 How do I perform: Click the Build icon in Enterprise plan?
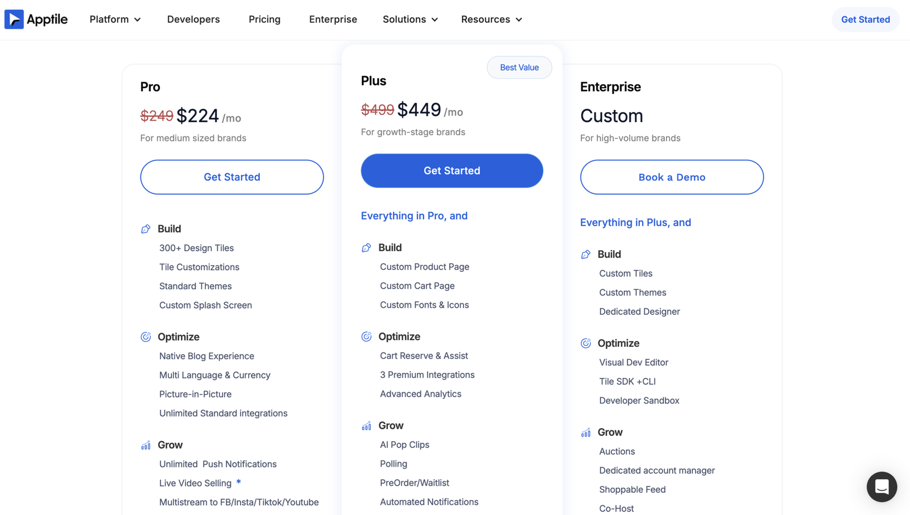click(586, 254)
